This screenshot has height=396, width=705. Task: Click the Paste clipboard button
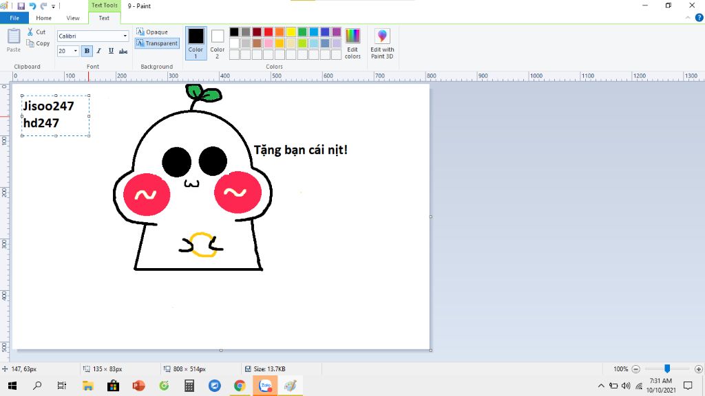(14, 41)
